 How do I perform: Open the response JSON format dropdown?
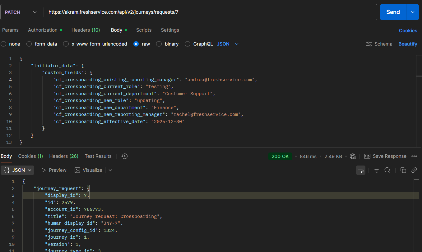tap(18, 170)
